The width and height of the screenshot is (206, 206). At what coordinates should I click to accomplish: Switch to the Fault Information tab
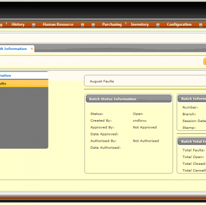pos(13,49)
